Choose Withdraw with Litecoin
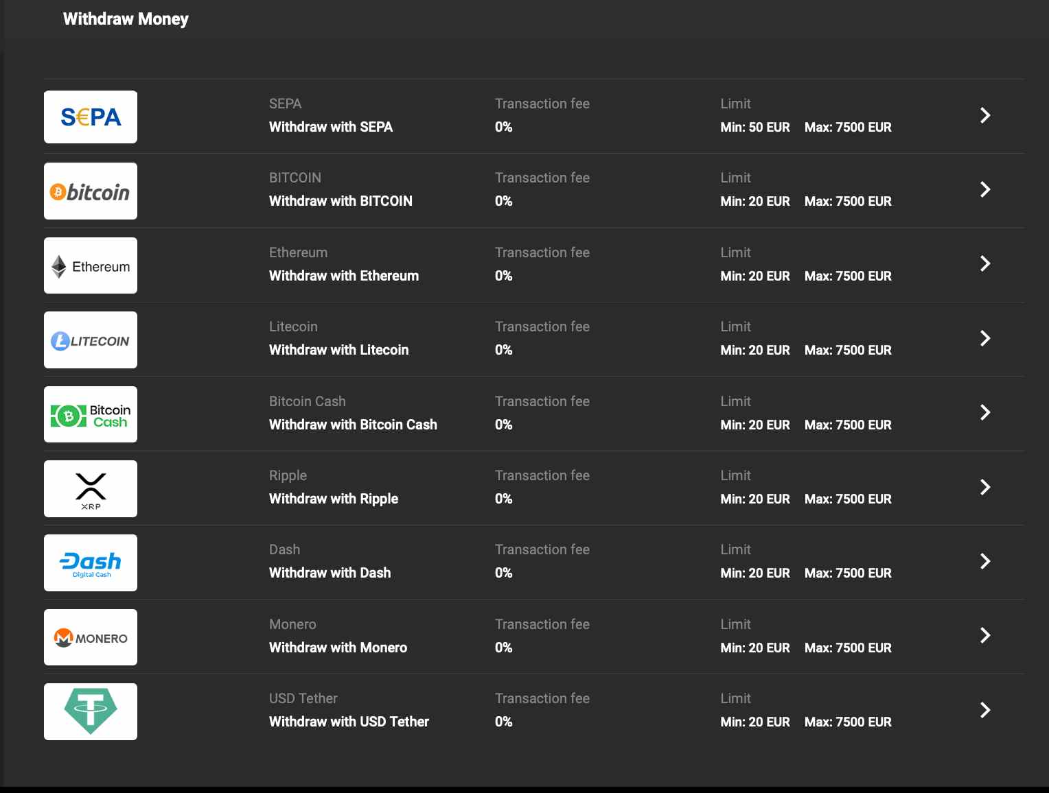 pyautogui.click(x=338, y=350)
